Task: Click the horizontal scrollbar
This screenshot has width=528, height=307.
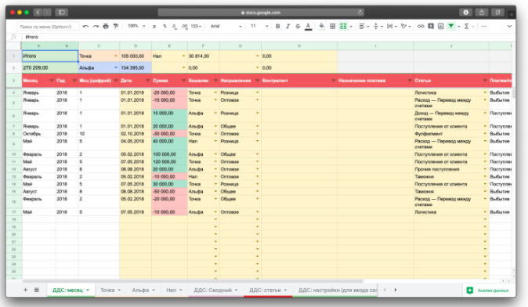Action: [193, 280]
